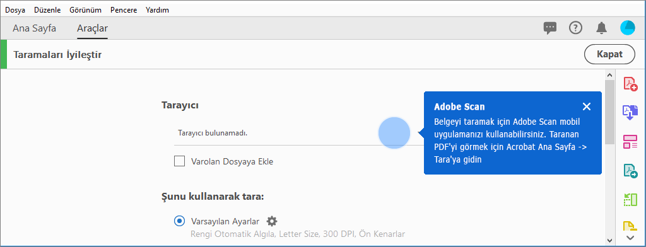Click the Kapat button
646x247 pixels.
coord(610,54)
